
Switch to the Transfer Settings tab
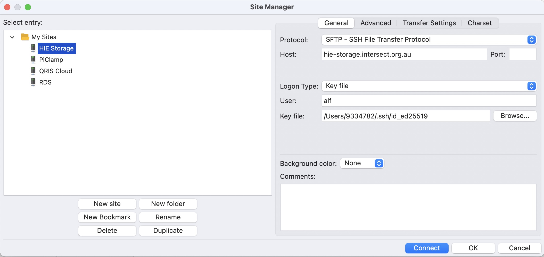(429, 23)
